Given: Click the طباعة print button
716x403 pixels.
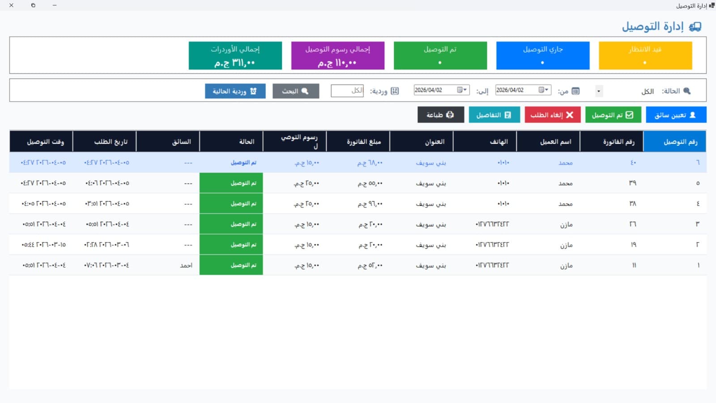Looking at the screenshot, I should [x=441, y=115].
